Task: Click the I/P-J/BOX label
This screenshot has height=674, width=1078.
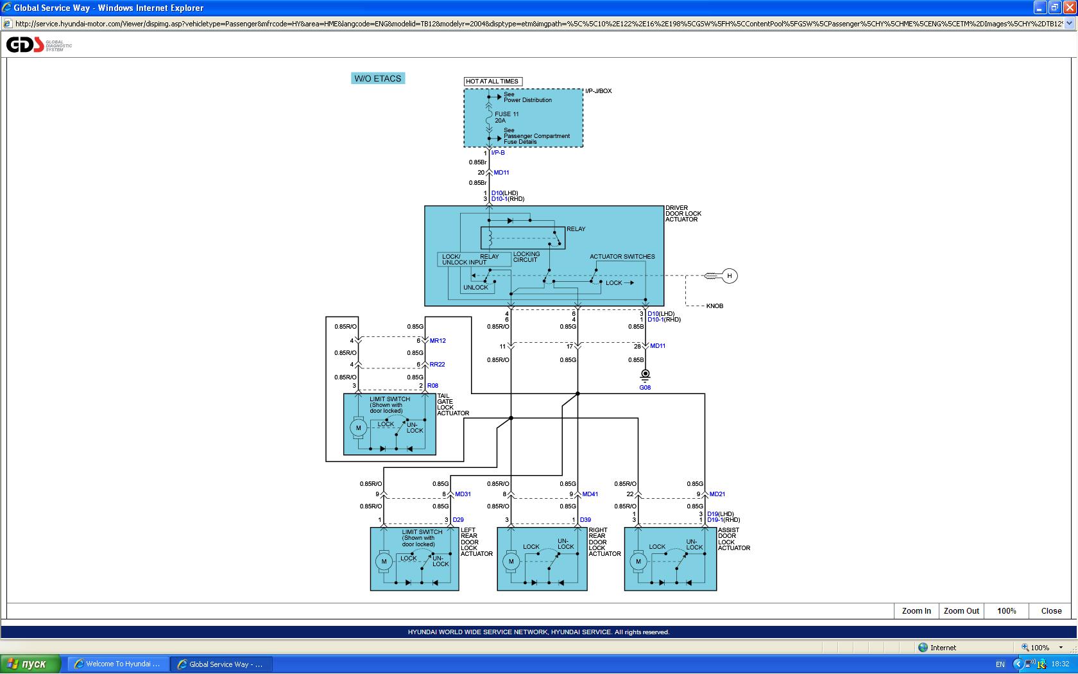Action: pos(598,91)
